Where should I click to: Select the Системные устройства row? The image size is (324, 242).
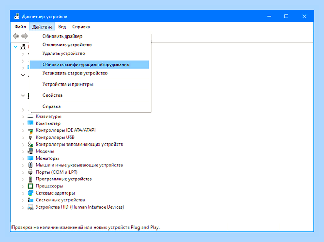(60, 200)
